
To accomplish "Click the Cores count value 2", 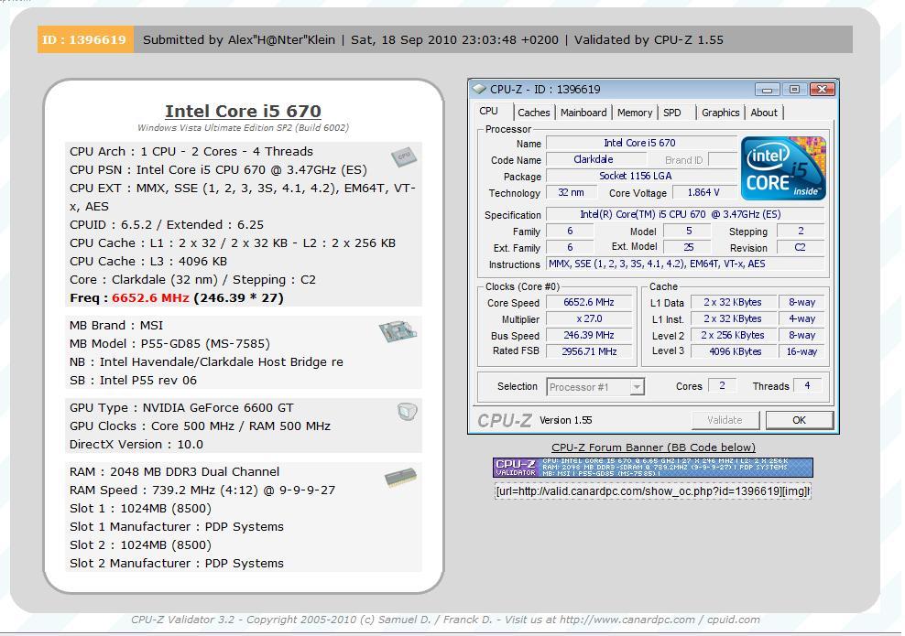I will [x=722, y=386].
